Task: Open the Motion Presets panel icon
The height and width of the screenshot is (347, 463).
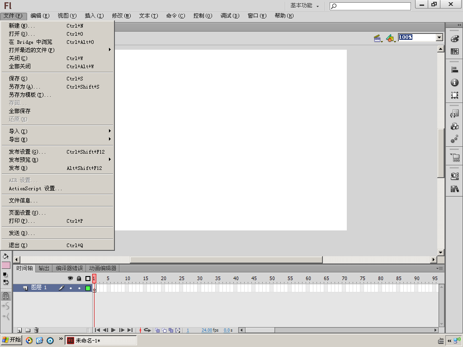Action: (455, 139)
